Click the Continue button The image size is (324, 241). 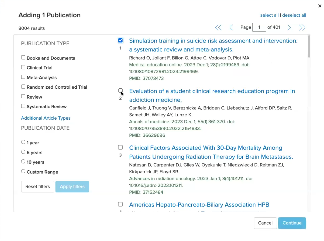tap(292, 223)
